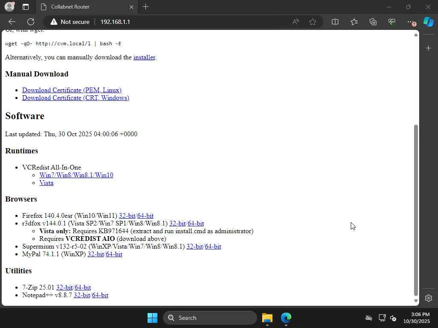Viewport: 438px width, 328px height.
Task: Open the tab actions menu icon
Action: tap(26, 7)
